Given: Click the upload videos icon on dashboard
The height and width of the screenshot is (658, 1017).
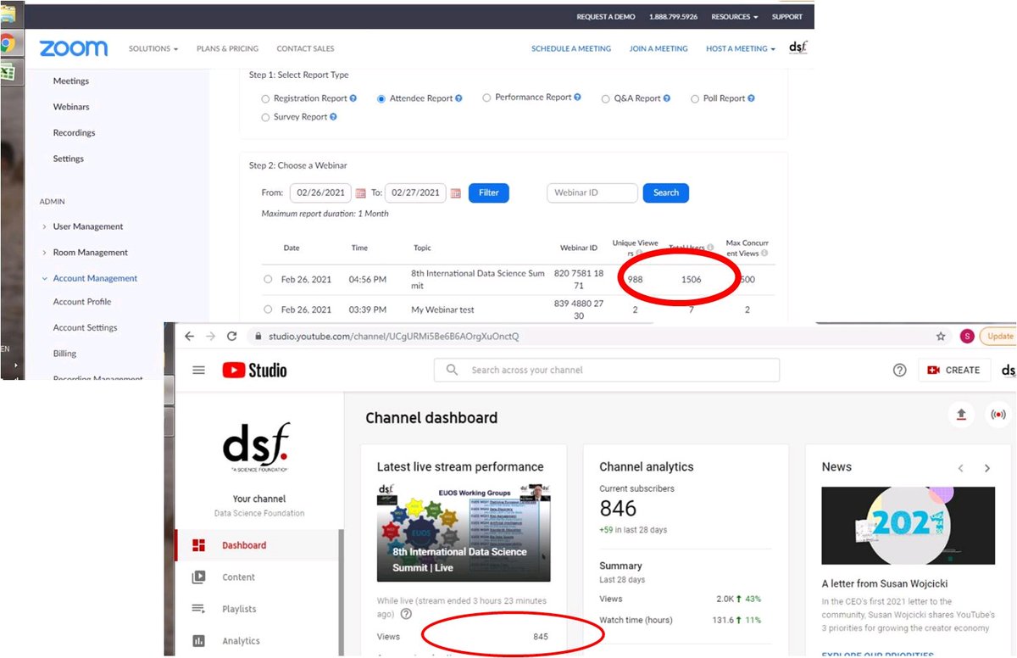Looking at the screenshot, I should click(961, 415).
